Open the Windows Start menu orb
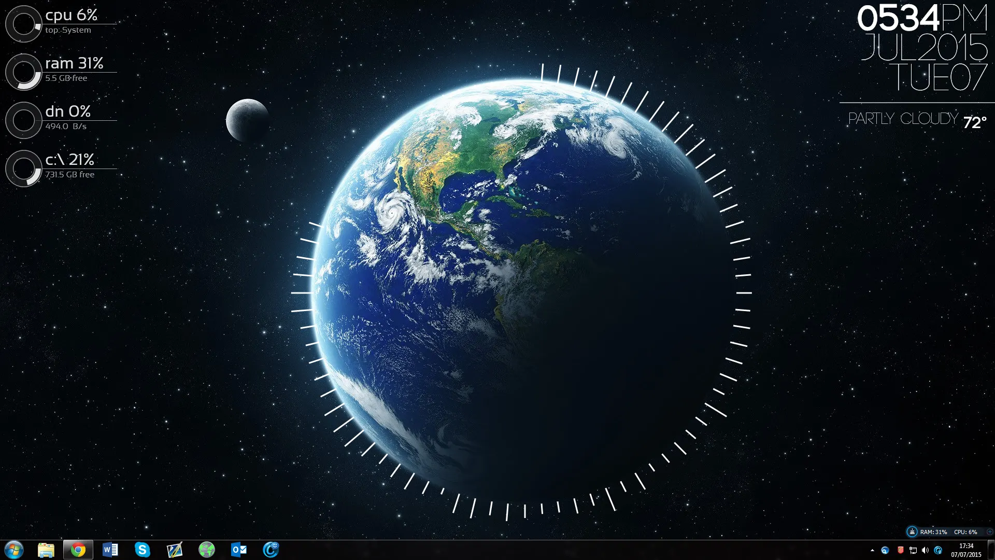 (14, 550)
